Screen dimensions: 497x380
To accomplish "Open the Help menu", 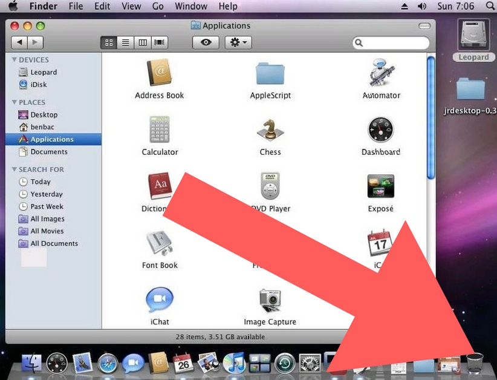I will [228, 6].
